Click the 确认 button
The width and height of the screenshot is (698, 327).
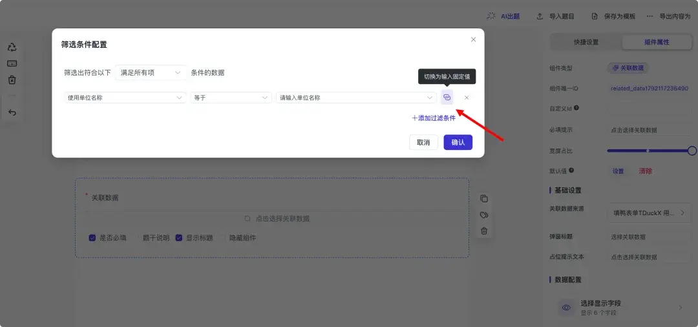[x=458, y=142]
